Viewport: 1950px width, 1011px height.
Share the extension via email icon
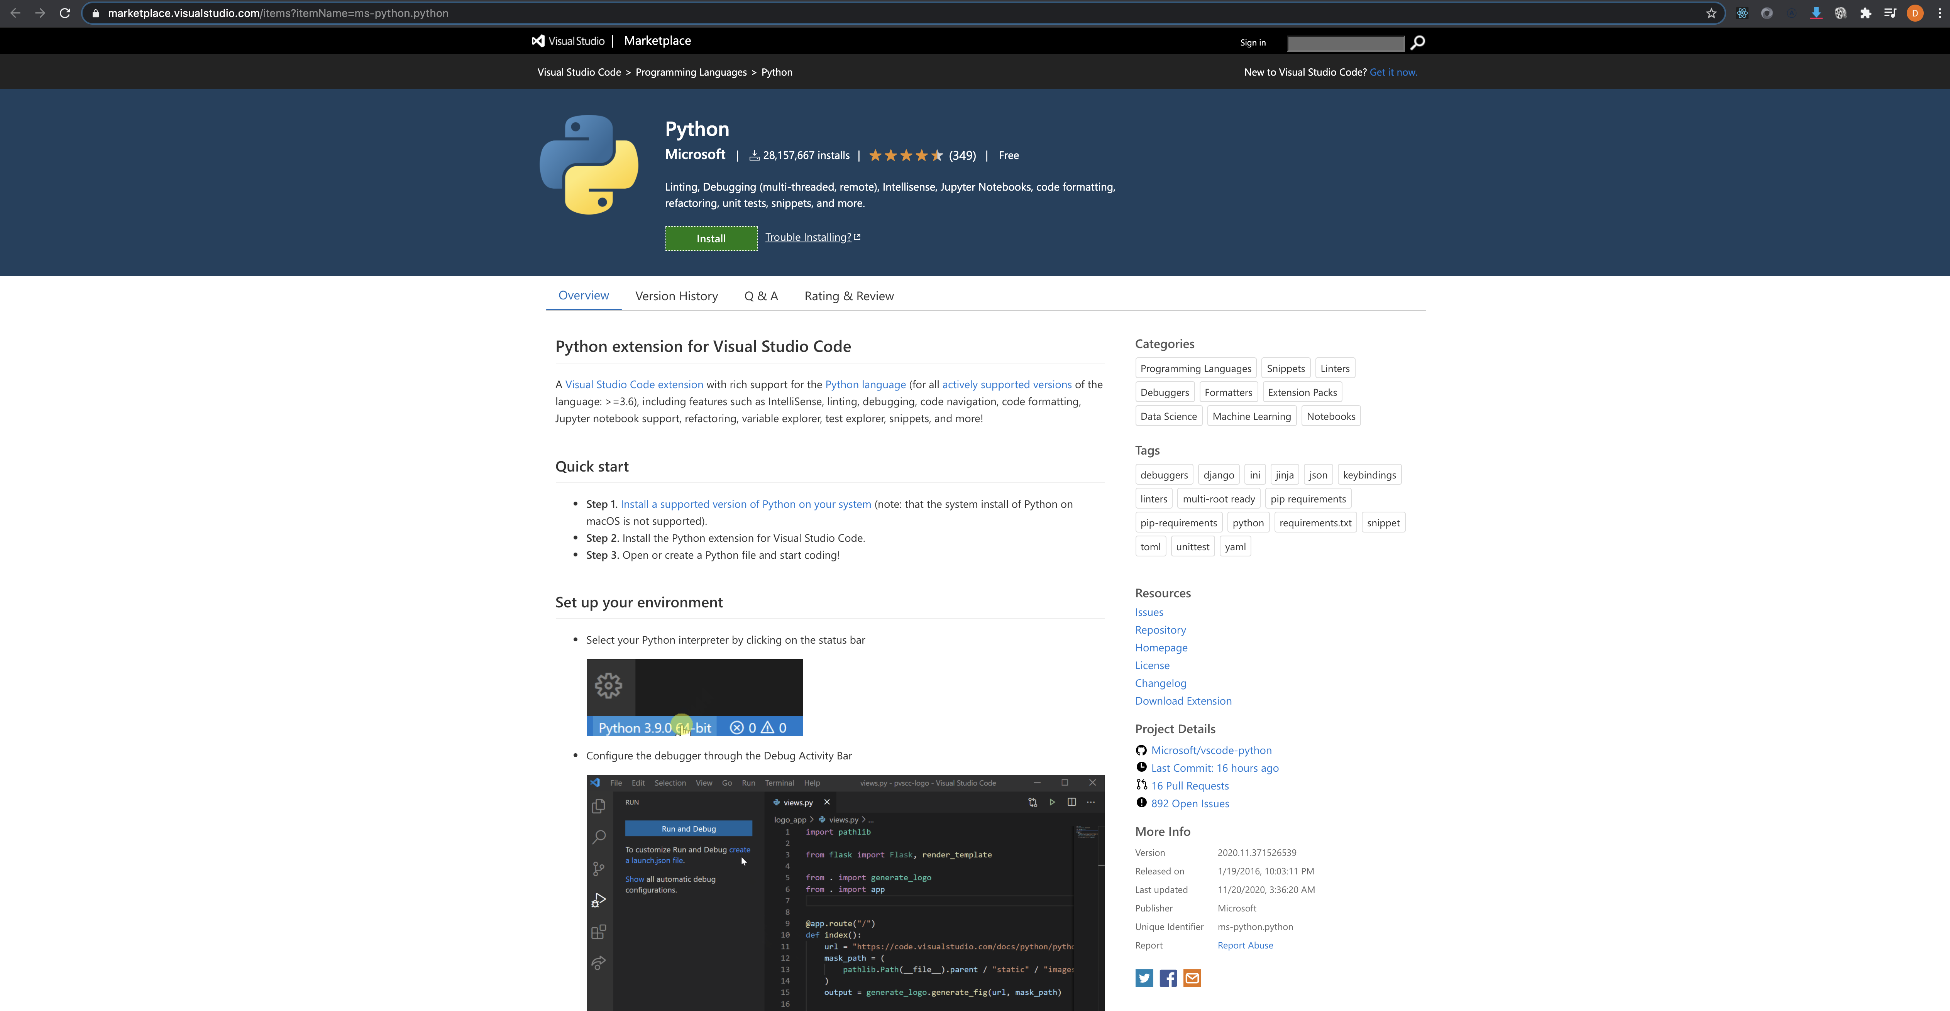pos(1192,979)
